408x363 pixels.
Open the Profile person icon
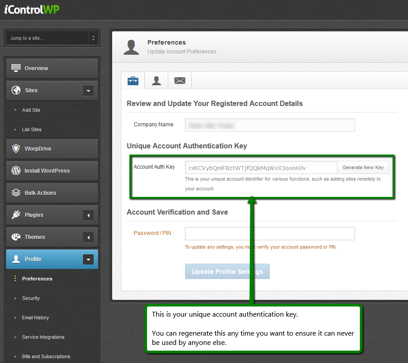pos(16,259)
